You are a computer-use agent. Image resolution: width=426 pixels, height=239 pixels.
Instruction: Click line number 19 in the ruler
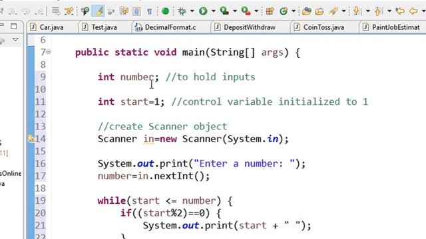40,200
